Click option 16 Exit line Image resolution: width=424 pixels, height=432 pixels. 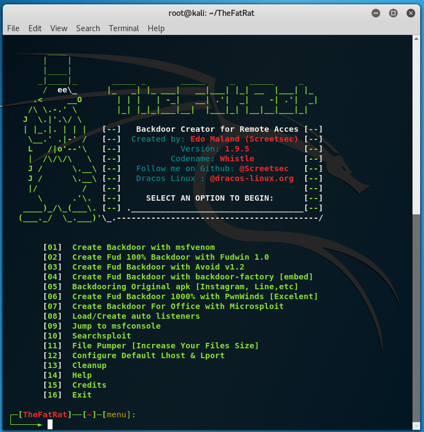click(82, 395)
